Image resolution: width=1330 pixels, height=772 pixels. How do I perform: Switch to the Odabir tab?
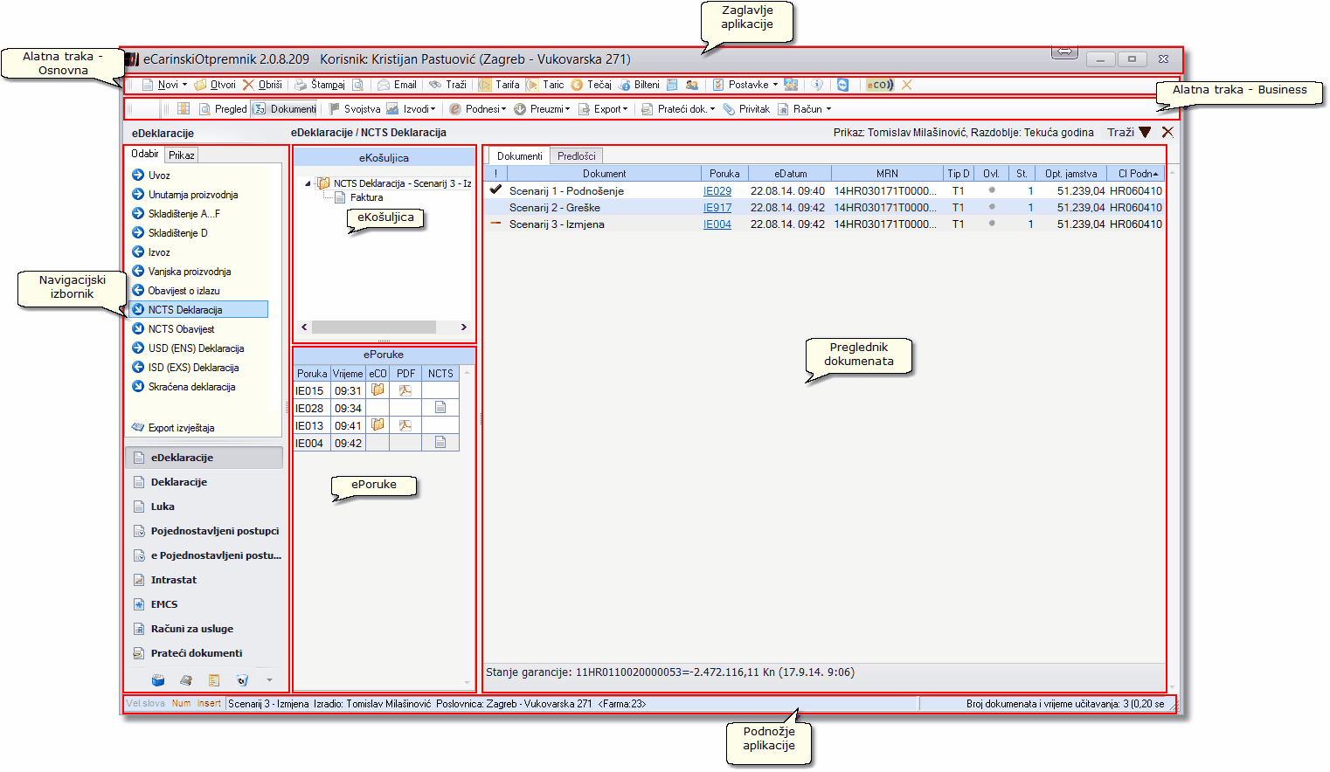pyautogui.click(x=145, y=154)
